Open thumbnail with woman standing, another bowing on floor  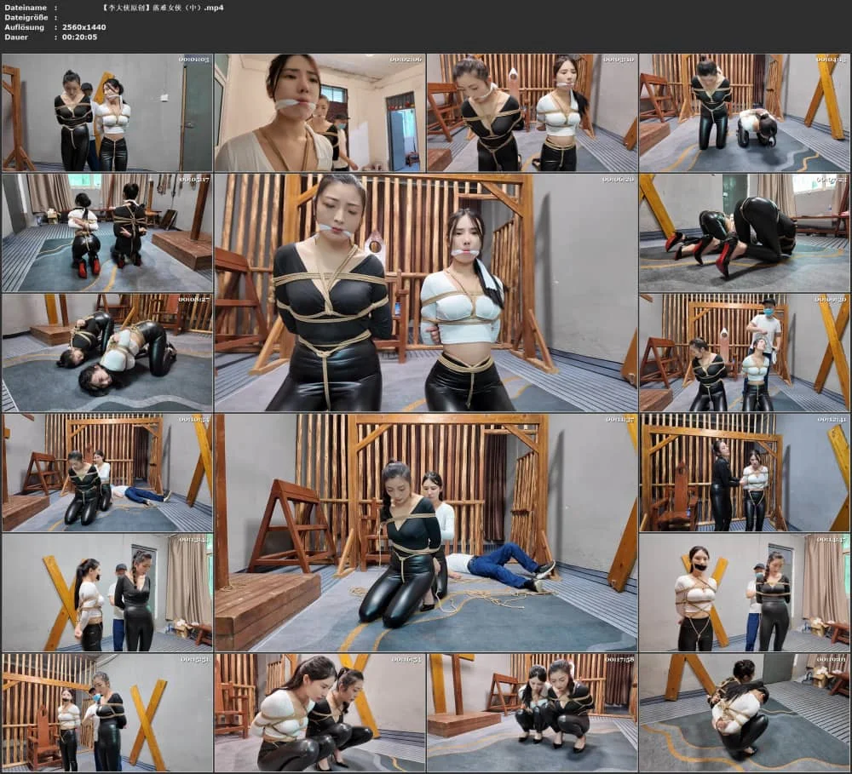pos(744,113)
